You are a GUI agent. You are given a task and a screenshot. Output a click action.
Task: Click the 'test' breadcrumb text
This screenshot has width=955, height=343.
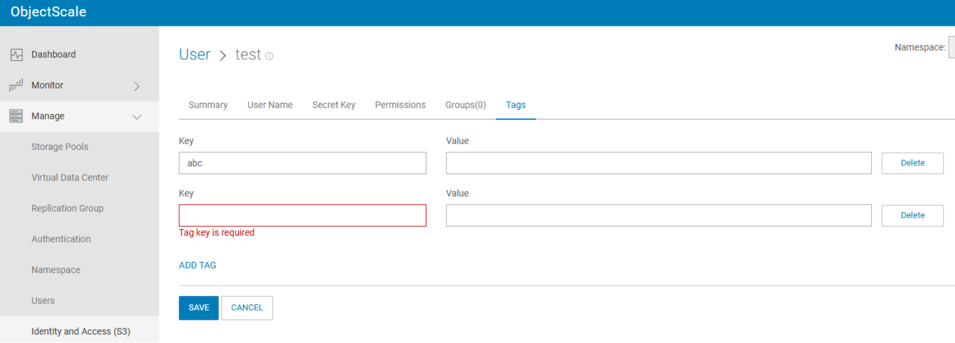pyautogui.click(x=248, y=55)
